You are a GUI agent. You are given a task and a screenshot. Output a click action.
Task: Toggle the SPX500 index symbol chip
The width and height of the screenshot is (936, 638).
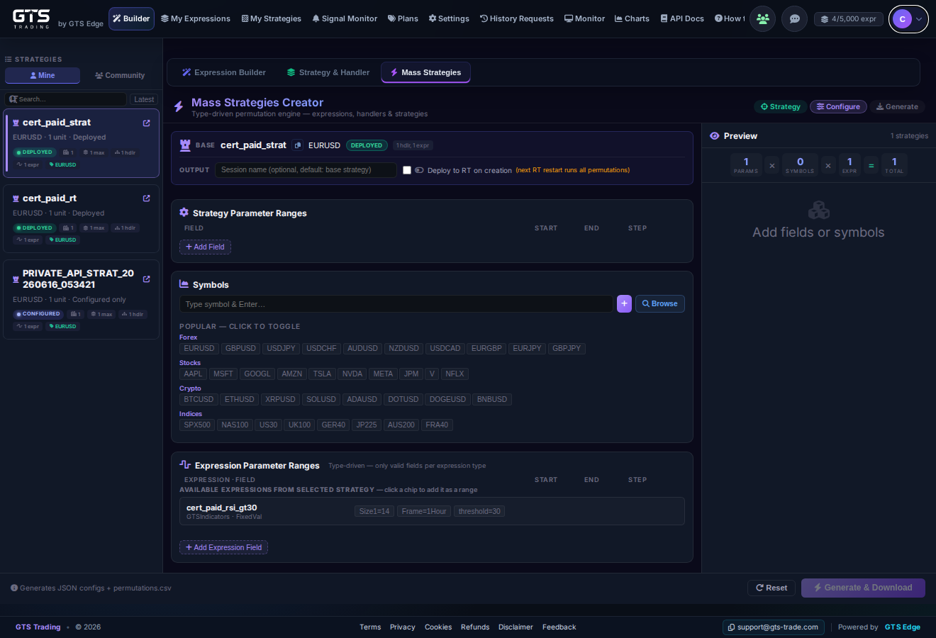[197, 425]
